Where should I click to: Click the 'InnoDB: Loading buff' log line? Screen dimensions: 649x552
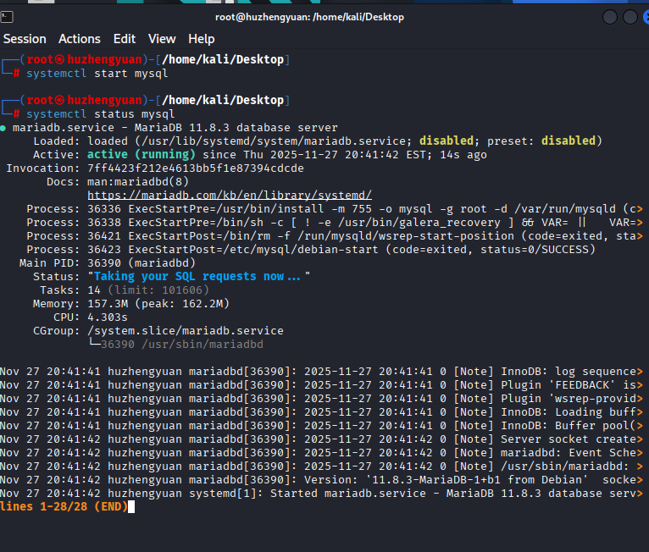pos(321,412)
